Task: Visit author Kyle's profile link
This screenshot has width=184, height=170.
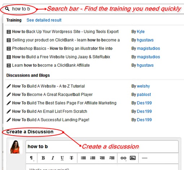Action: pyautogui.click(x=141, y=32)
